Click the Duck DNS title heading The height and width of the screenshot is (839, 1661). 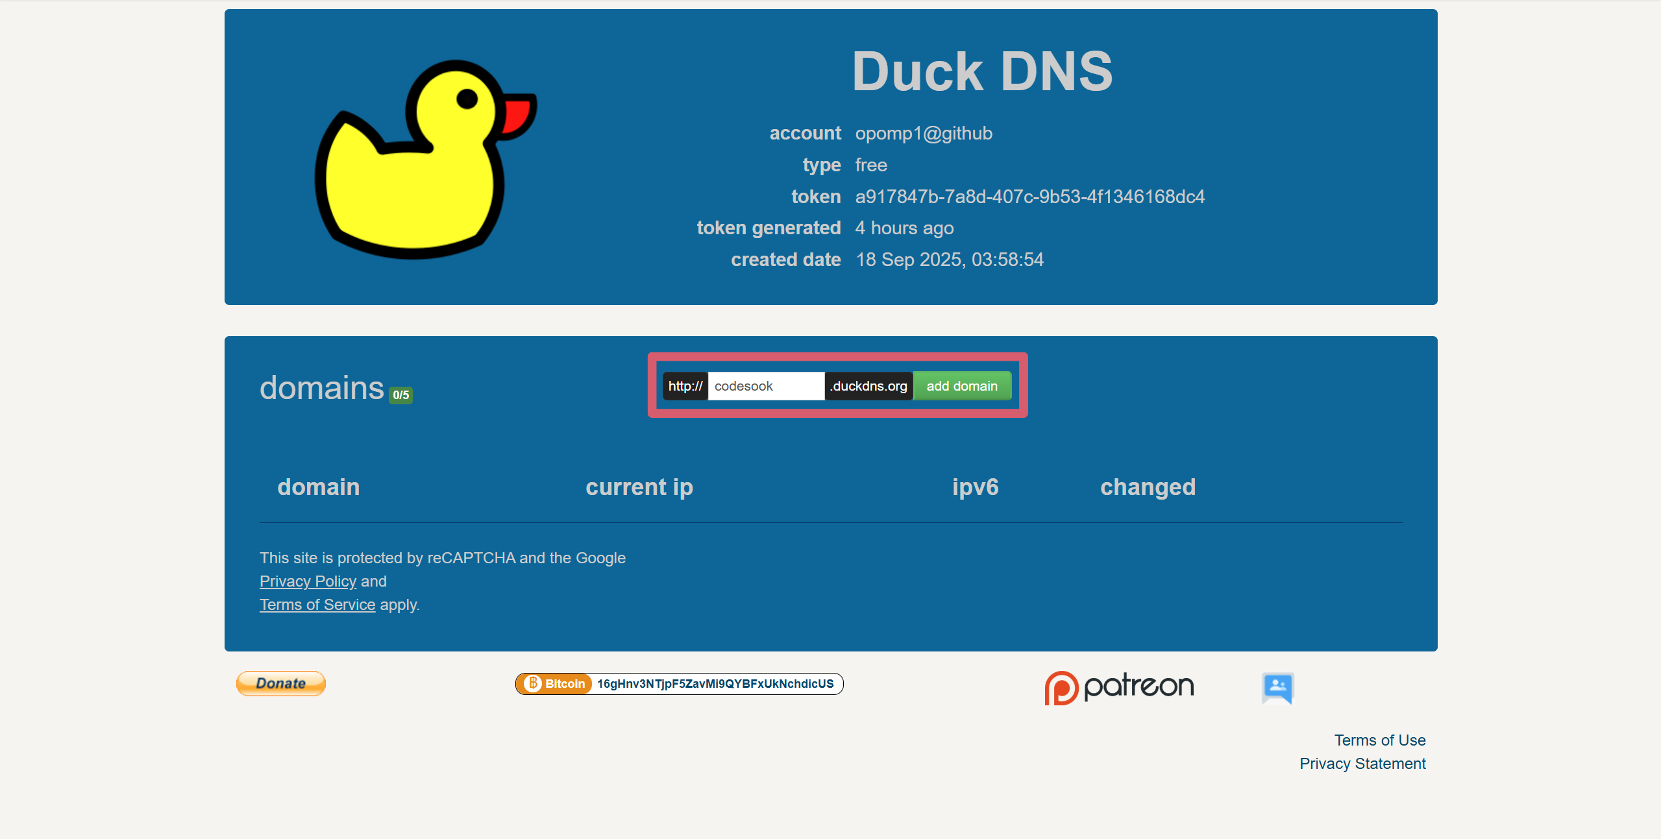point(982,71)
